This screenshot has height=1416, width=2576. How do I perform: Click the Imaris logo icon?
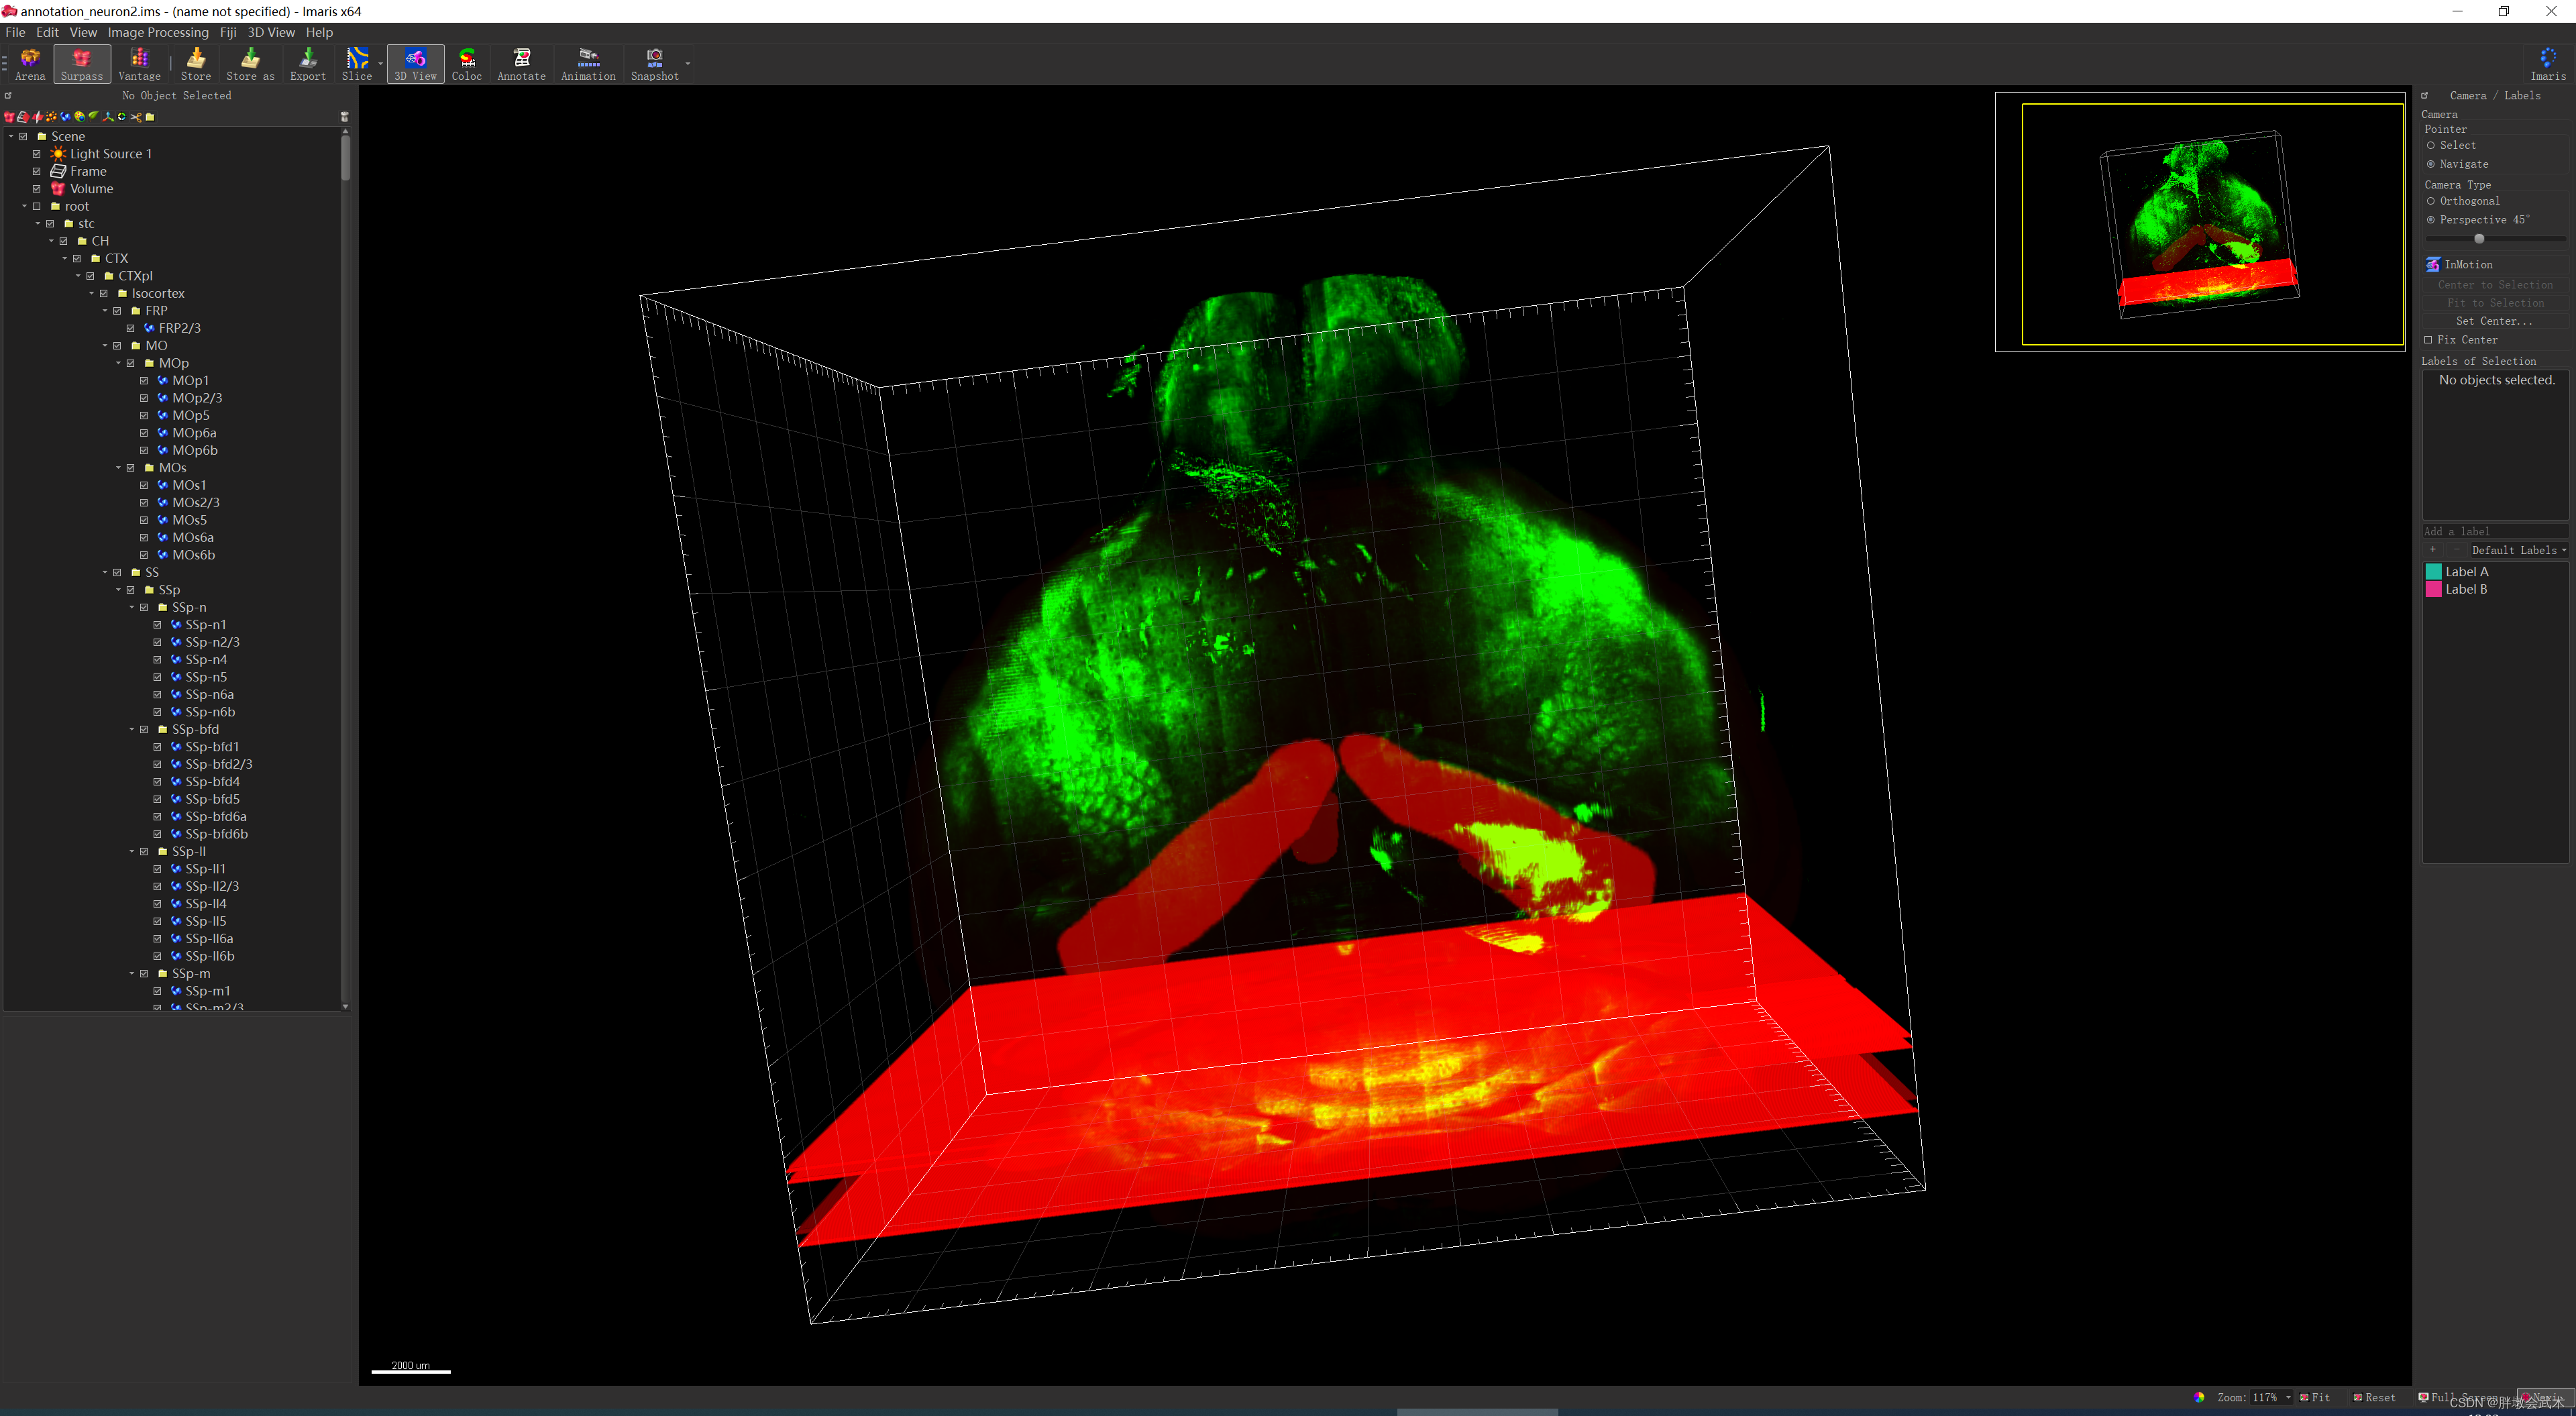2547,64
